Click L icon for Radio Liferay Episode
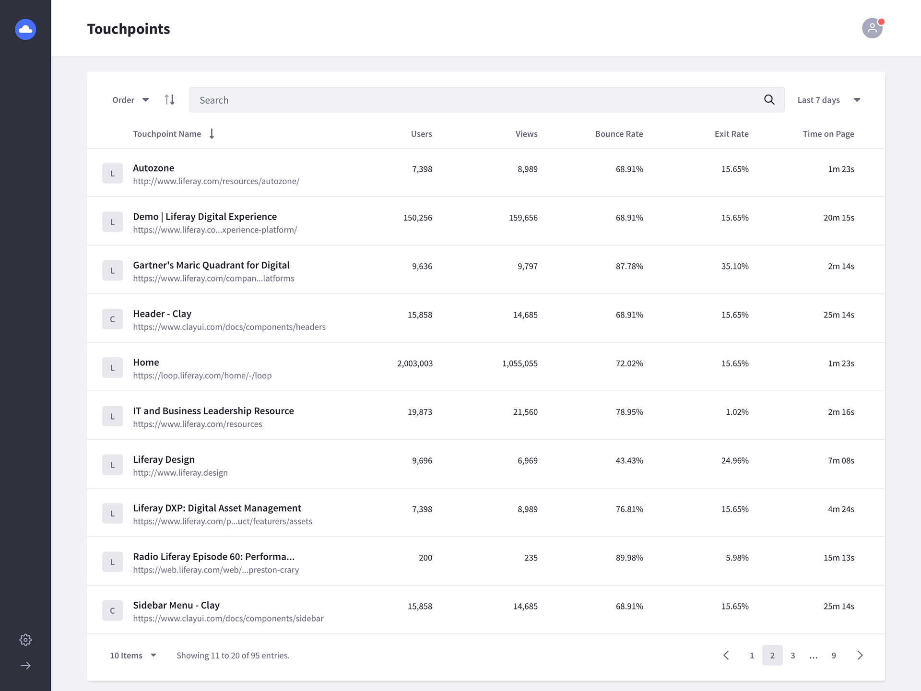This screenshot has height=691, width=921. point(112,562)
